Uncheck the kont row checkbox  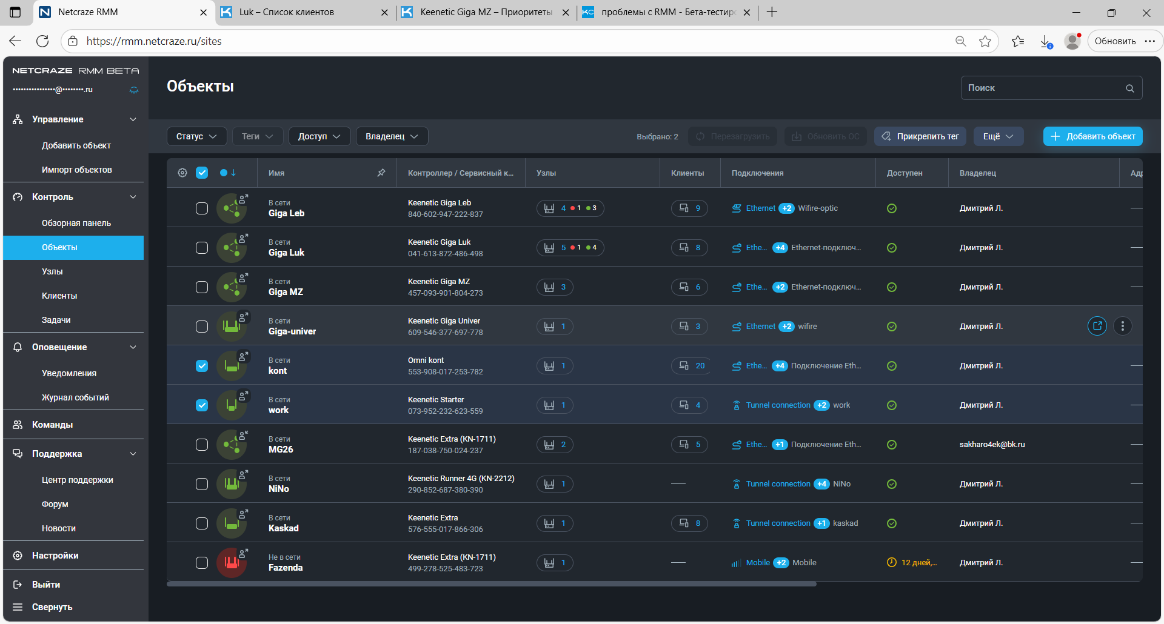[x=202, y=366]
